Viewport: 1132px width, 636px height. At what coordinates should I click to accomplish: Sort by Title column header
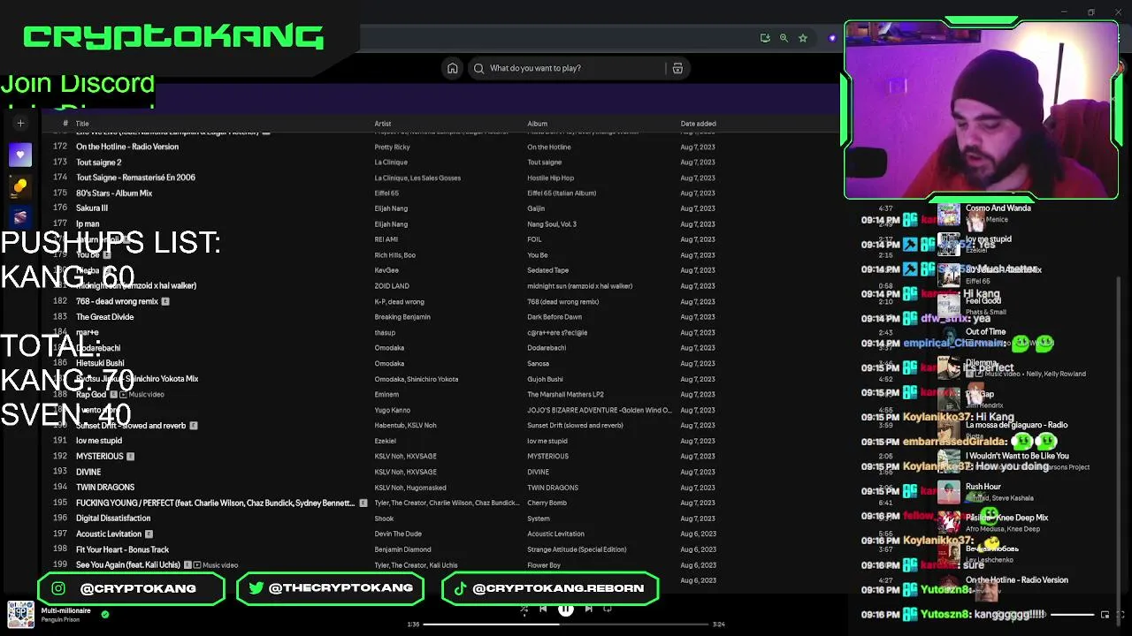(82, 124)
